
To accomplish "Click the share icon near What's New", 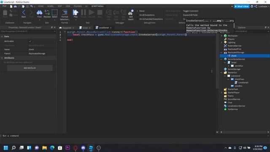I will point(256,6).
